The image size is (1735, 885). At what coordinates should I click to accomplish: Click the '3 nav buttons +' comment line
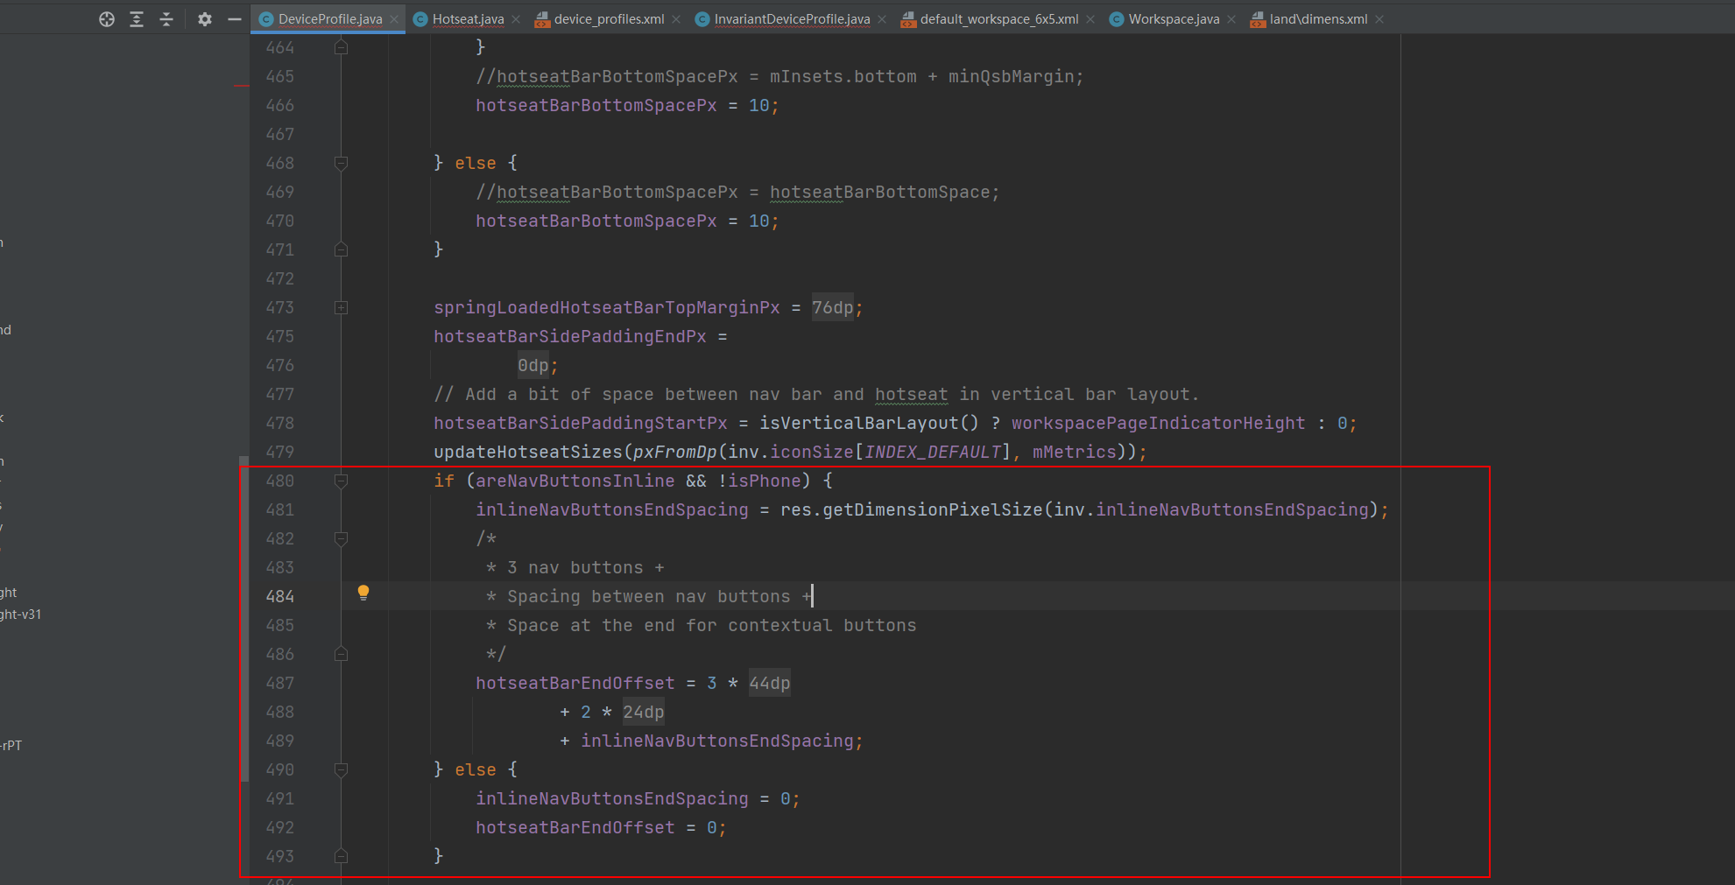[586, 567]
